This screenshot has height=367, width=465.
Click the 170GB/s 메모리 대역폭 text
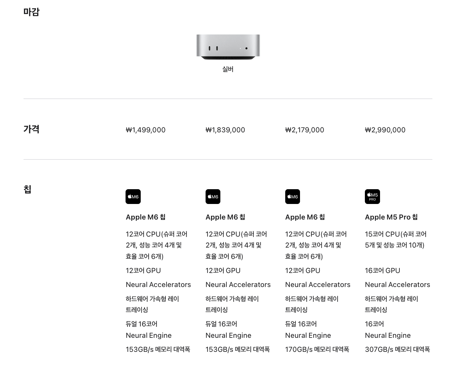tap(317, 350)
